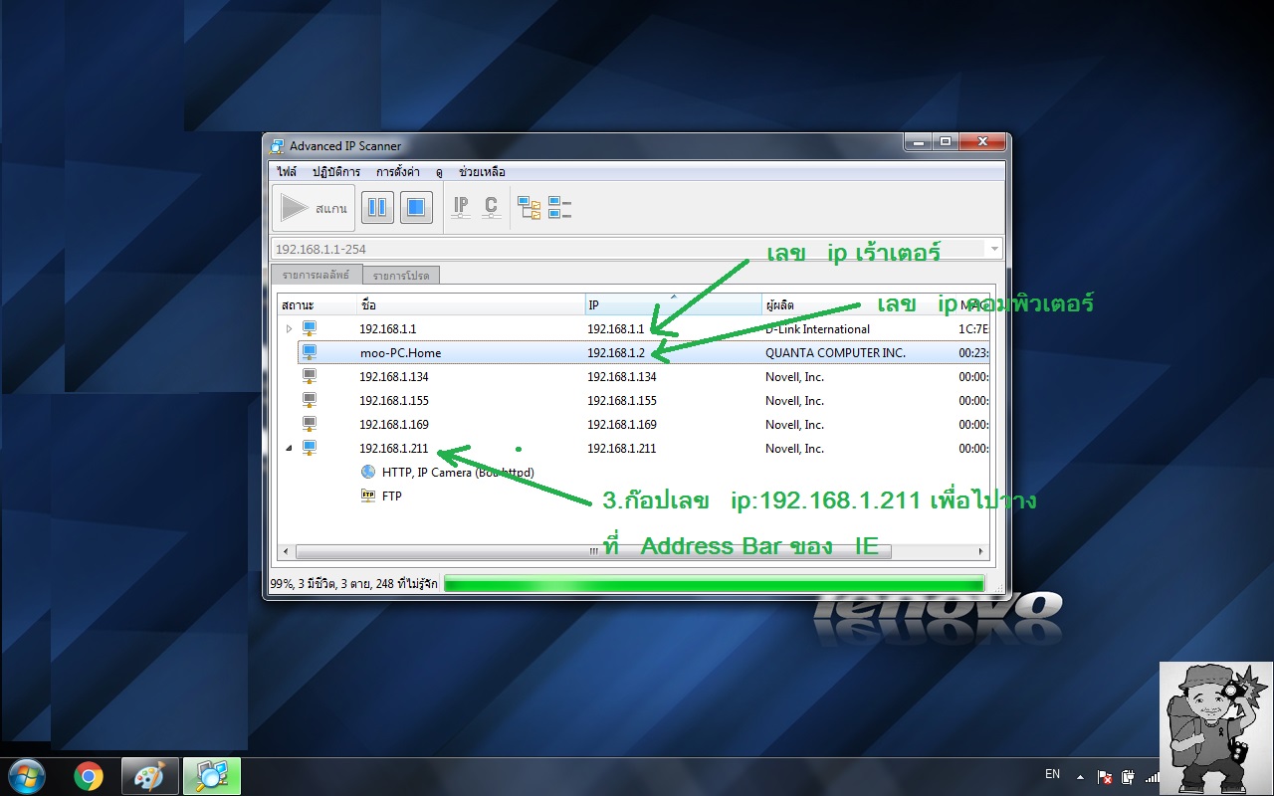This screenshot has height=796, width=1274.
Task: Click the computer icon for moo-PC.Home
Action: point(310,352)
